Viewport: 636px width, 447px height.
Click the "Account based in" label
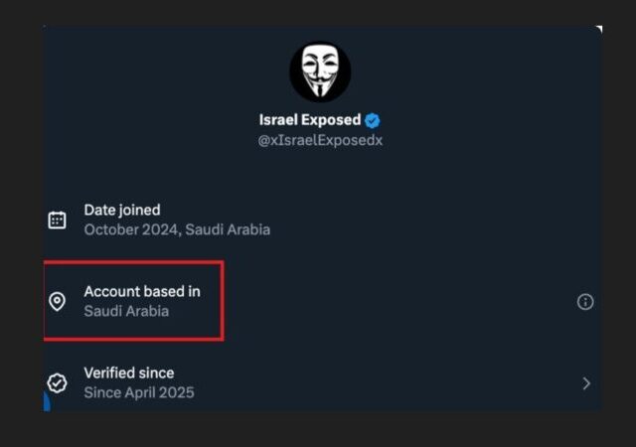pos(142,291)
